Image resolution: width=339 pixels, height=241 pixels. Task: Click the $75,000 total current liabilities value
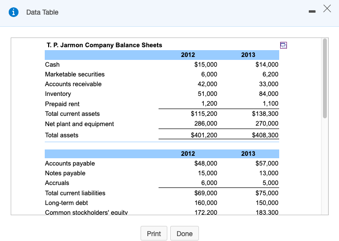point(267,193)
